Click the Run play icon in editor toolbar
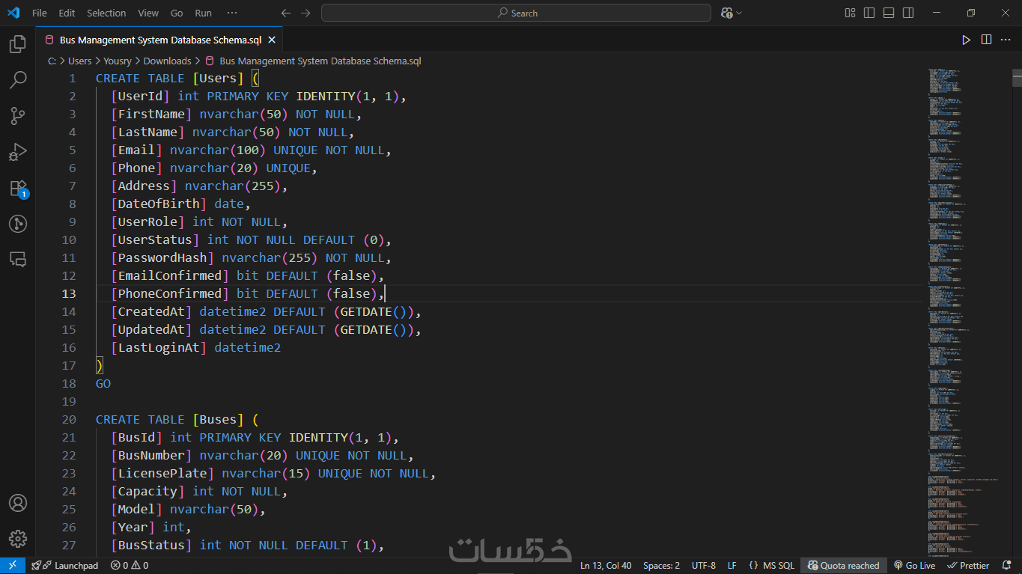The height and width of the screenshot is (574, 1022). 966,40
